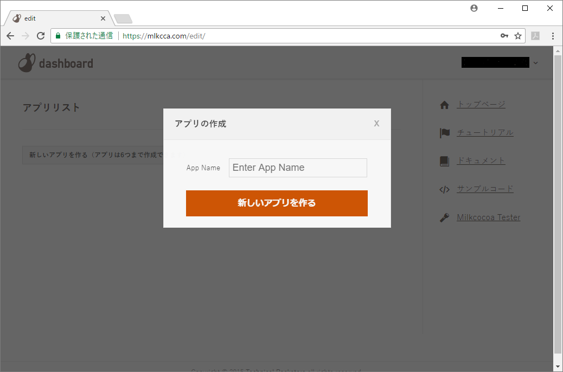The width and height of the screenshot is (563, 372).
Task: Click the vertical scrollbar thumb
Action: point(558,203)
